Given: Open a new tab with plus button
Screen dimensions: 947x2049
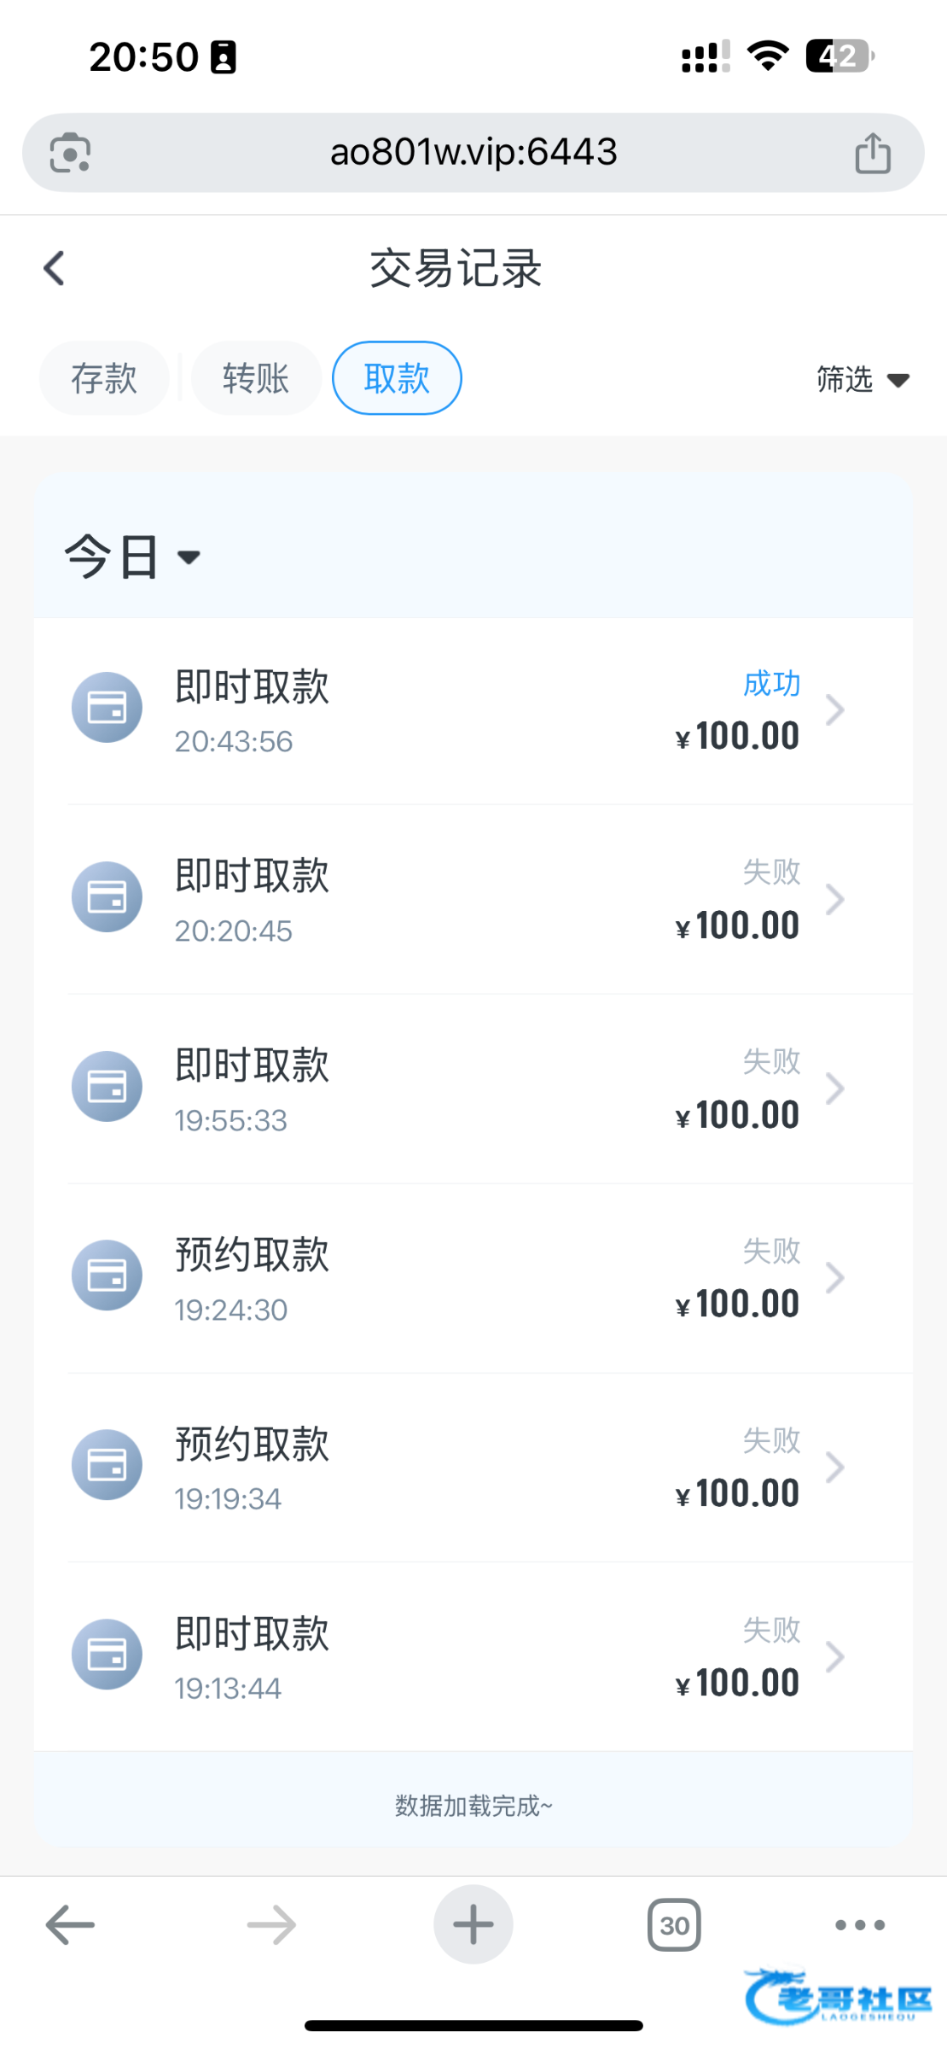Looking at the screenshot, I should click(473, 1924).
